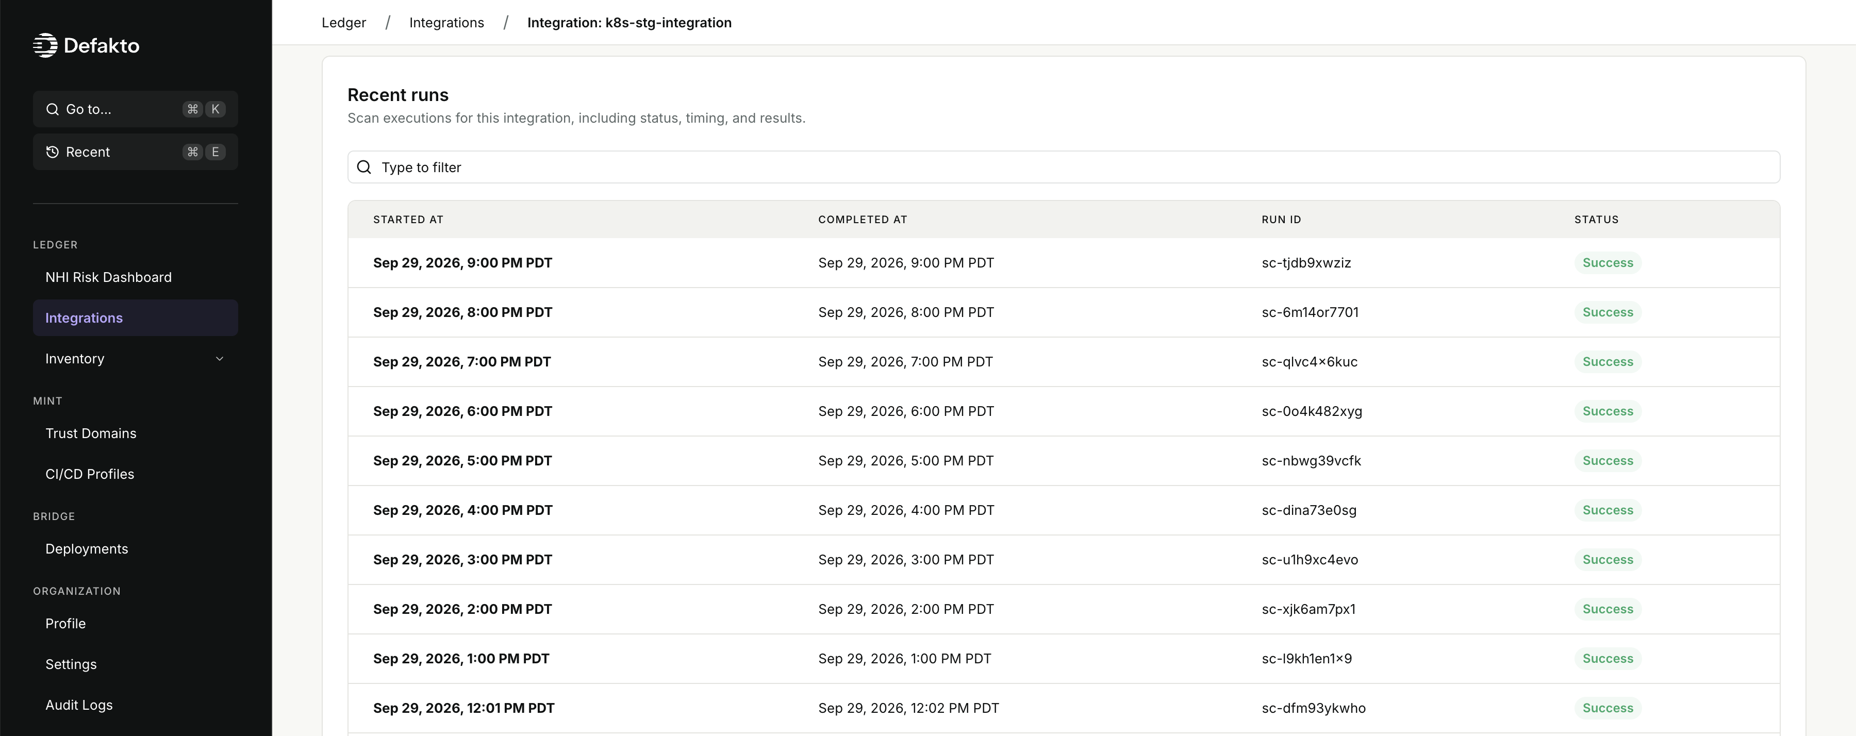This screenshot has height=736, width=1856.
Task: Select run ID sc-nbwg39vcfk
Action: pos(1311,461)
